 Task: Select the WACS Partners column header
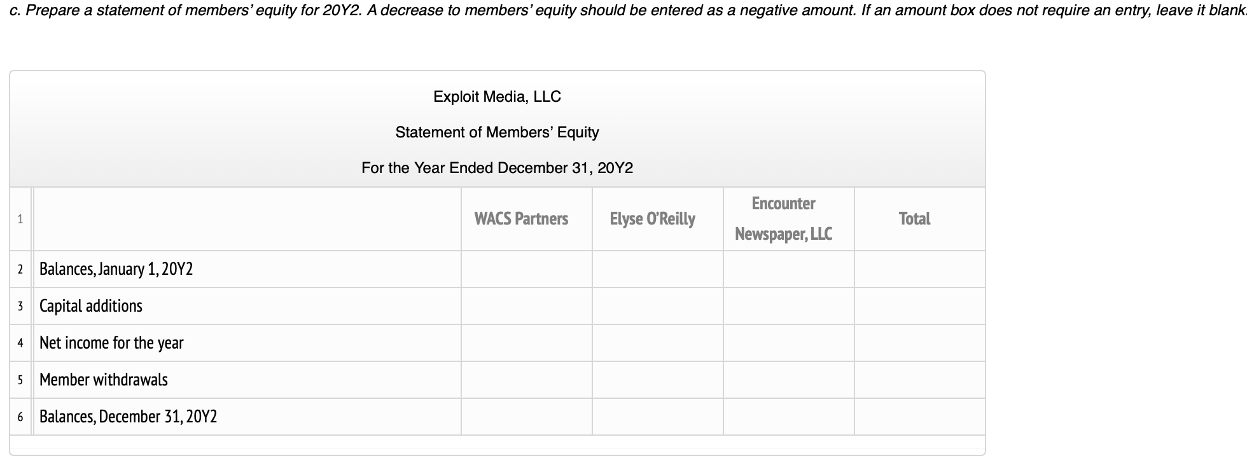(526, 218)
